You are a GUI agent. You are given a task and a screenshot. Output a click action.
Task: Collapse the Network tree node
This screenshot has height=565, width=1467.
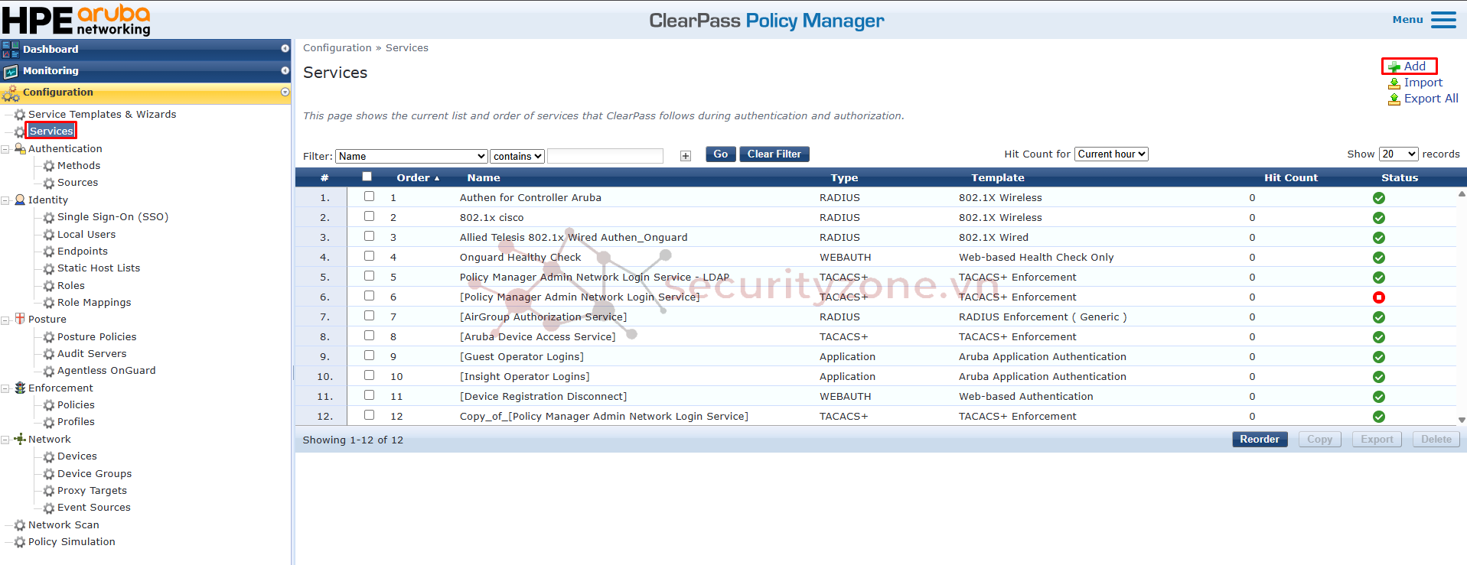point(5,440)
